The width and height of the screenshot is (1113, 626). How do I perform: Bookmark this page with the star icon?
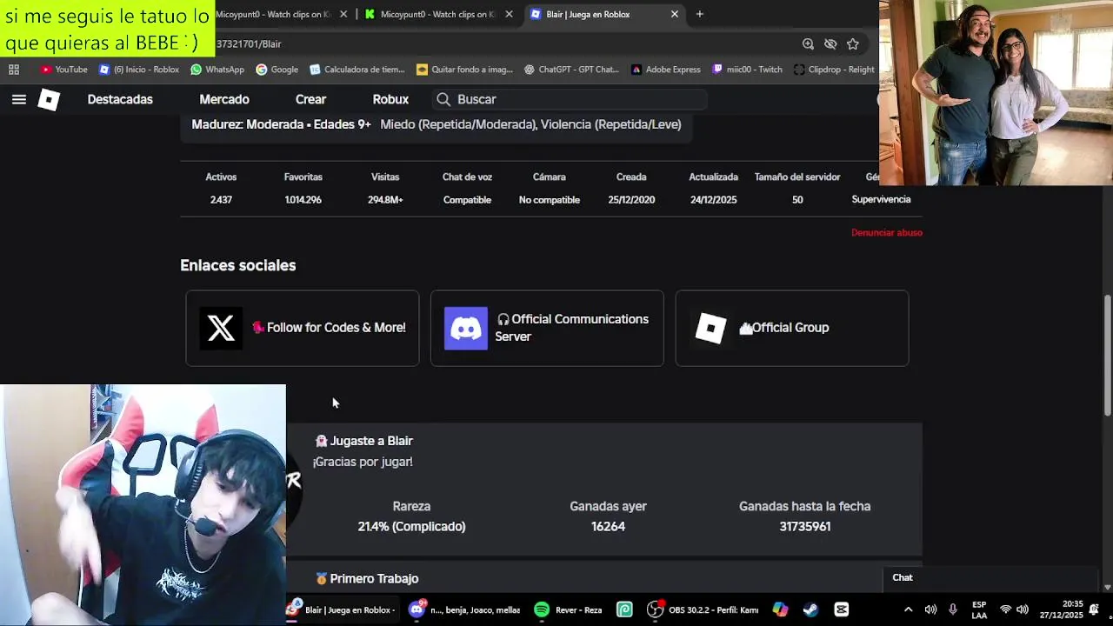pyautogui.click(x=853, y=43)
